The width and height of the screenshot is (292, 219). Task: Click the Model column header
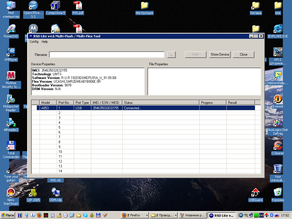[x=48, y=103]
